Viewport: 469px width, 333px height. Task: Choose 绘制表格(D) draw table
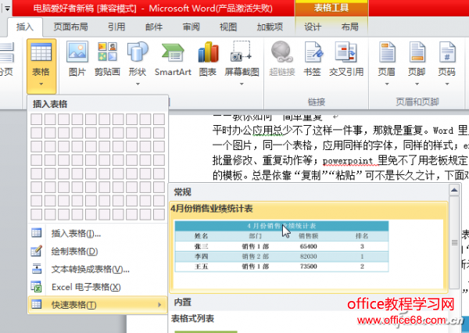pos(97,252)
